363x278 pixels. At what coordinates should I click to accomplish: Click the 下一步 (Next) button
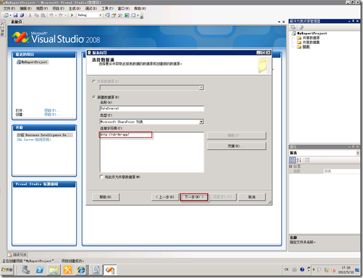[x=194, y=197]
